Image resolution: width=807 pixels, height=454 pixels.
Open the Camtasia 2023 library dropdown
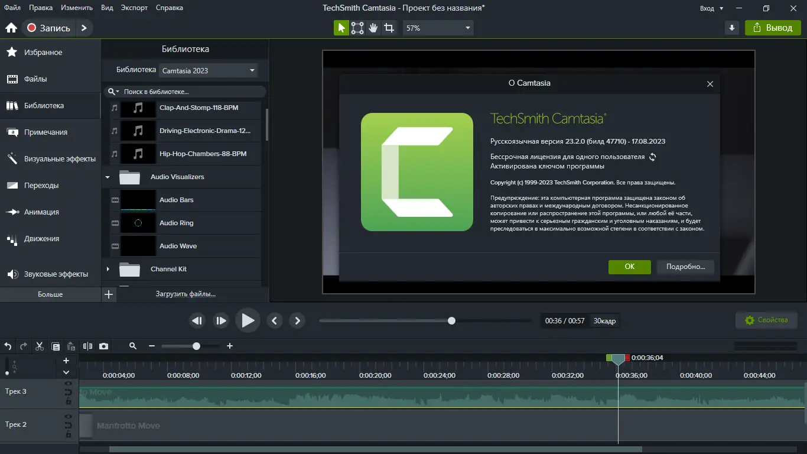point(208,70)
